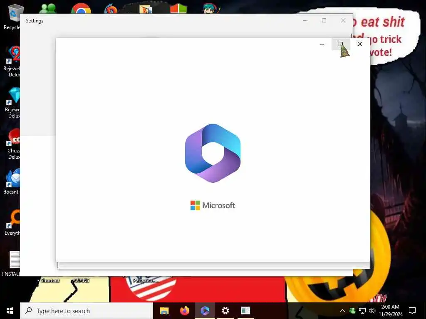Open the clock showing 2:00 AM
Viewport: 426px width, 319px height.
click(x=390, y=311)
